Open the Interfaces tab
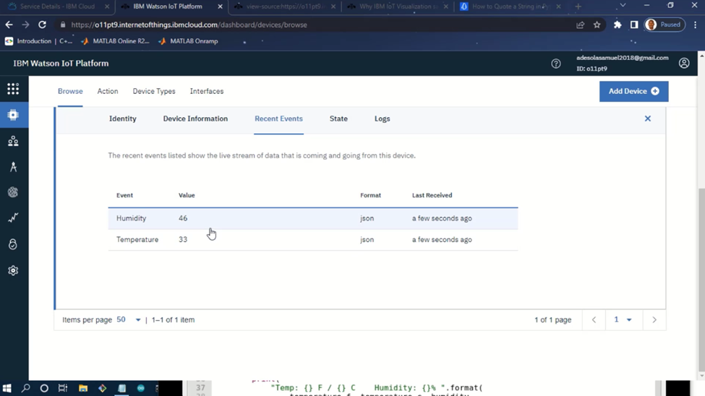The height and width of the screenshot is (396, 705). (206, 91)
